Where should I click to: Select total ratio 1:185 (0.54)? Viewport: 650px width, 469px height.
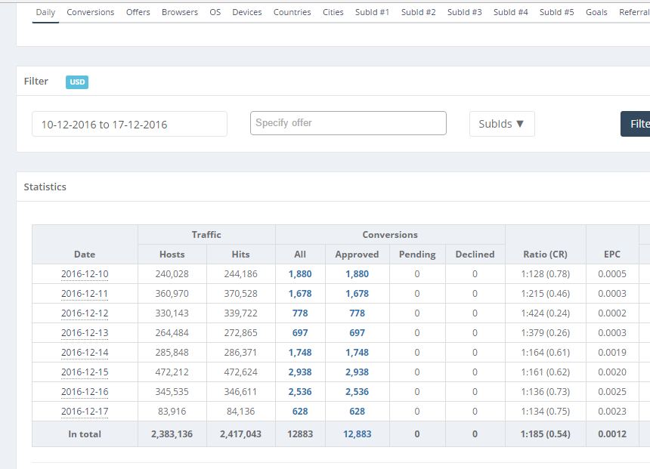click(x=545, y=434)
